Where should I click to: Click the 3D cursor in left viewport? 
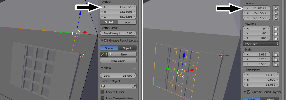81,54
